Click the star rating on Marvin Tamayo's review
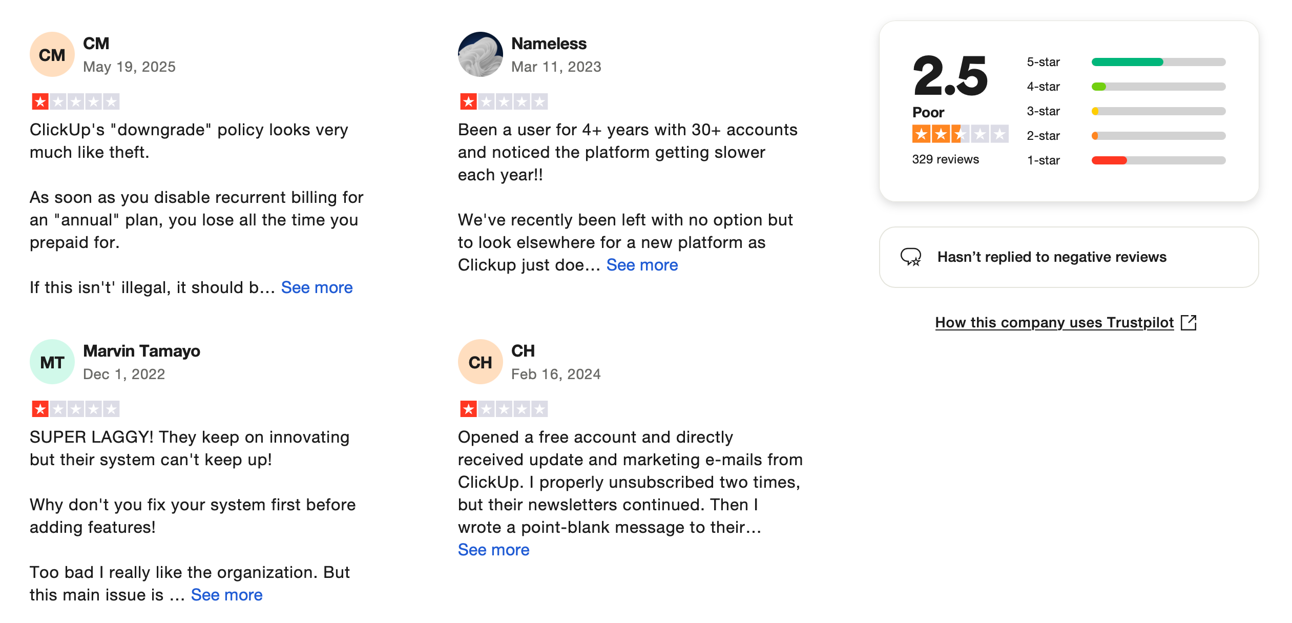This screenshot has width=1292, height=623. [x=75, y=409]
